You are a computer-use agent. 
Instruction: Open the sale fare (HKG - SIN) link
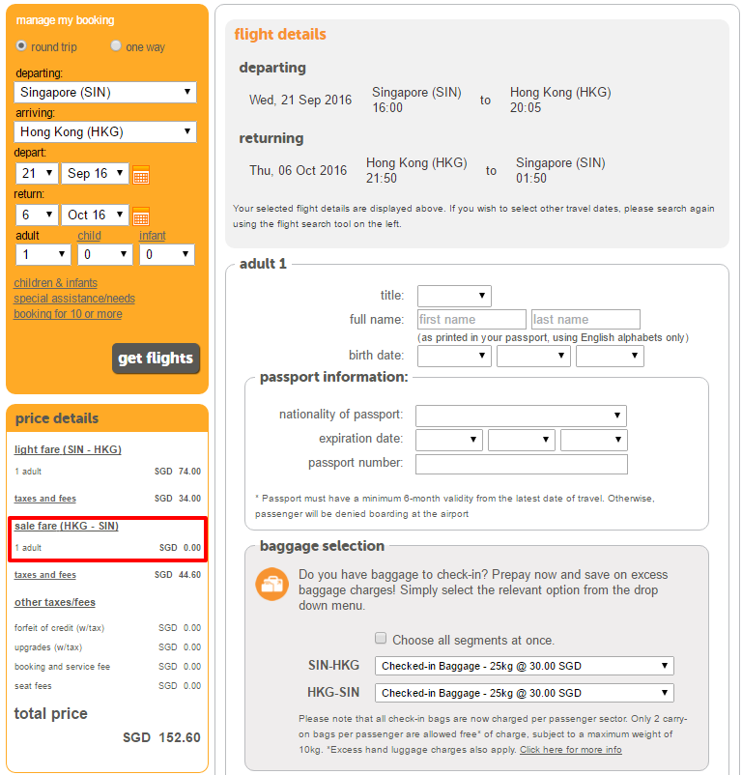point(67,526)
